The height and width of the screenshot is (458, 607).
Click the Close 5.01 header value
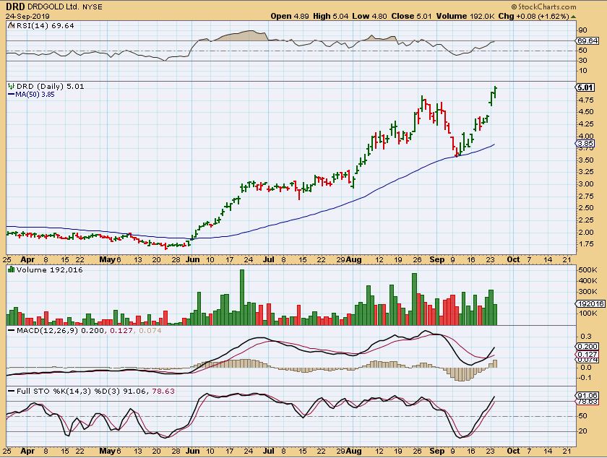(411, 17)
